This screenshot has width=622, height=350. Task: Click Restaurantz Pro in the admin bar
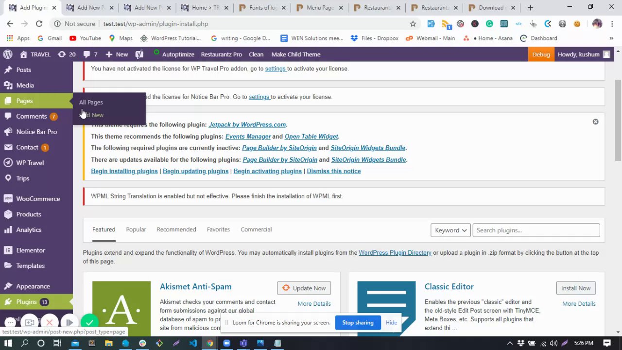tap(221, 54)
